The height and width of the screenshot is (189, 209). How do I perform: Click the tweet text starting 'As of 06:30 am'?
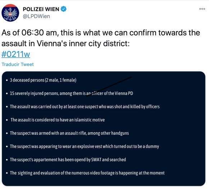click(x=101, y=38)
